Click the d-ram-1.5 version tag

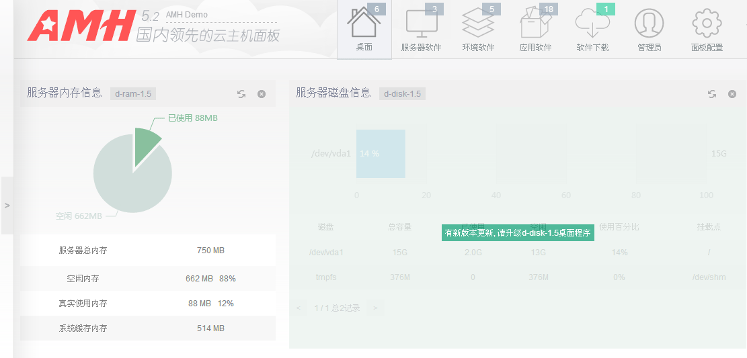133,94
